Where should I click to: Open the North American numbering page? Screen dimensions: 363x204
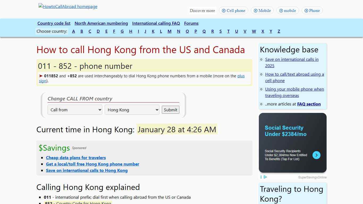[101, 23]
